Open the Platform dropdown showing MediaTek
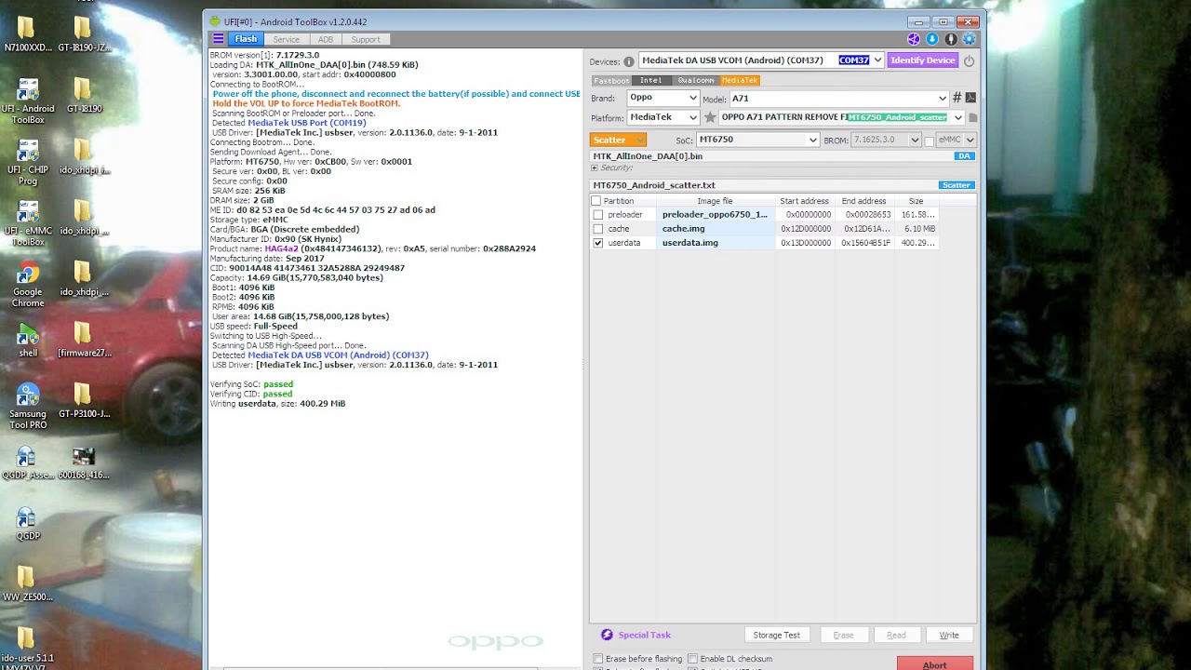 coord(662,117)
